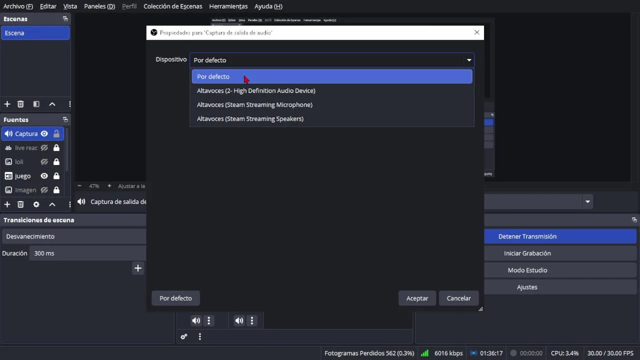Open options dots of first mixer channel
The image size is (640, 360).
click(x=209, y=321)
